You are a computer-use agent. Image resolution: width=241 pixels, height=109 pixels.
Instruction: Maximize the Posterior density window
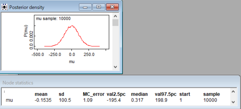coord(99,7)
